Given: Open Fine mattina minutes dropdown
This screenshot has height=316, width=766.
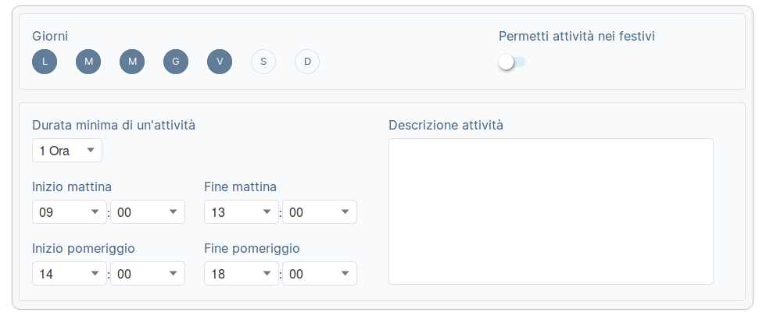Looking at the screenshot, I should (x=320, y=212).
